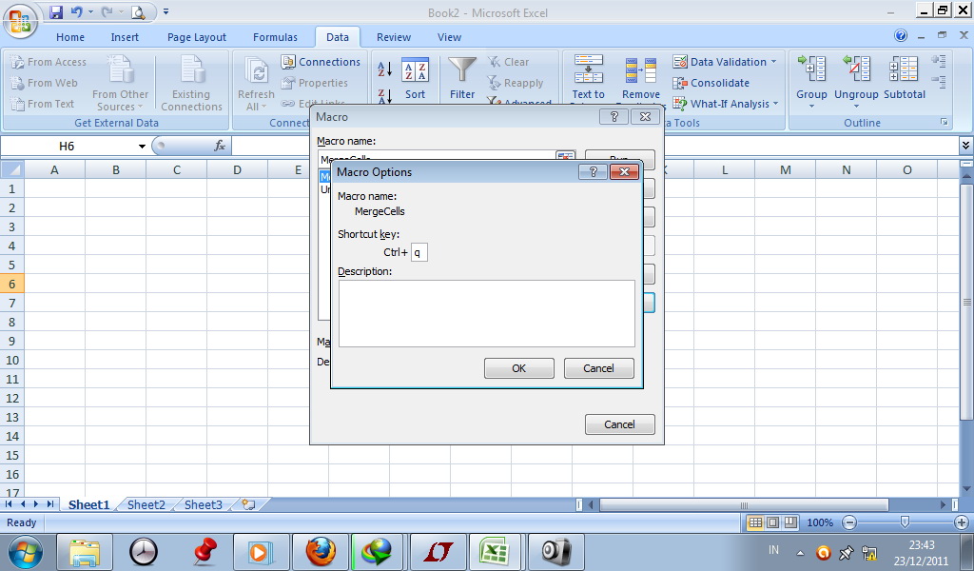Switch to Page Layout view in status bar

[x=772, y=522]
